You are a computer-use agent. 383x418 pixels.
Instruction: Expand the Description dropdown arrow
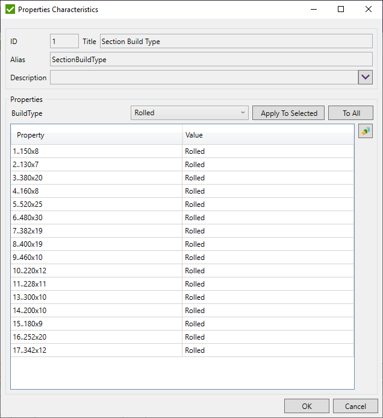pos(366,77)
